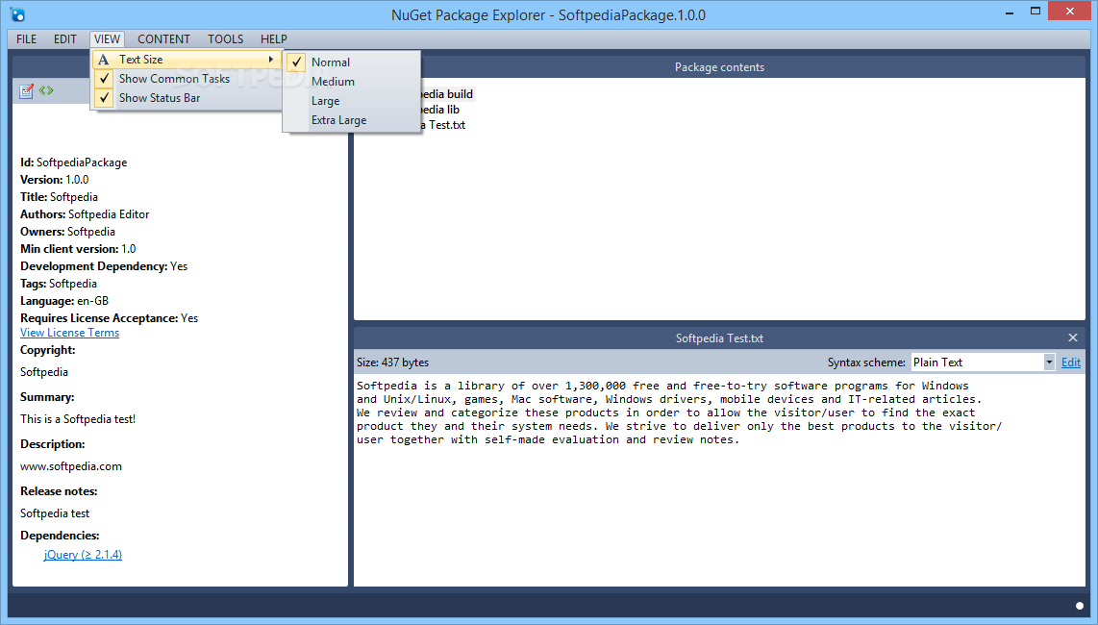1098x625 pixels.
Task: Click the Package contents header
Action: (x=719, y=67)
